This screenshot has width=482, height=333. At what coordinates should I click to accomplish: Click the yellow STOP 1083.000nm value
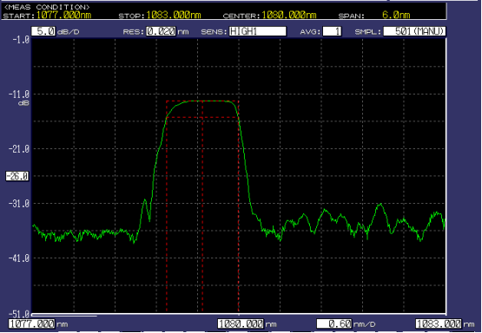[174, 15]
